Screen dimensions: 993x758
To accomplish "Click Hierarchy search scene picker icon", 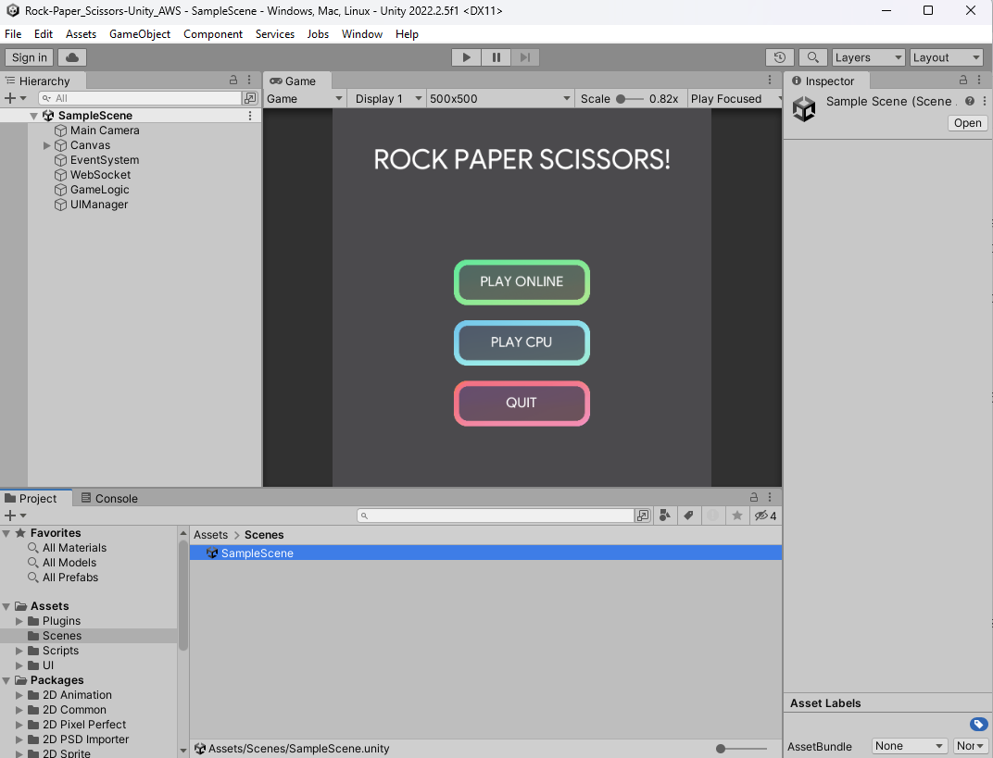I will 250,98.
